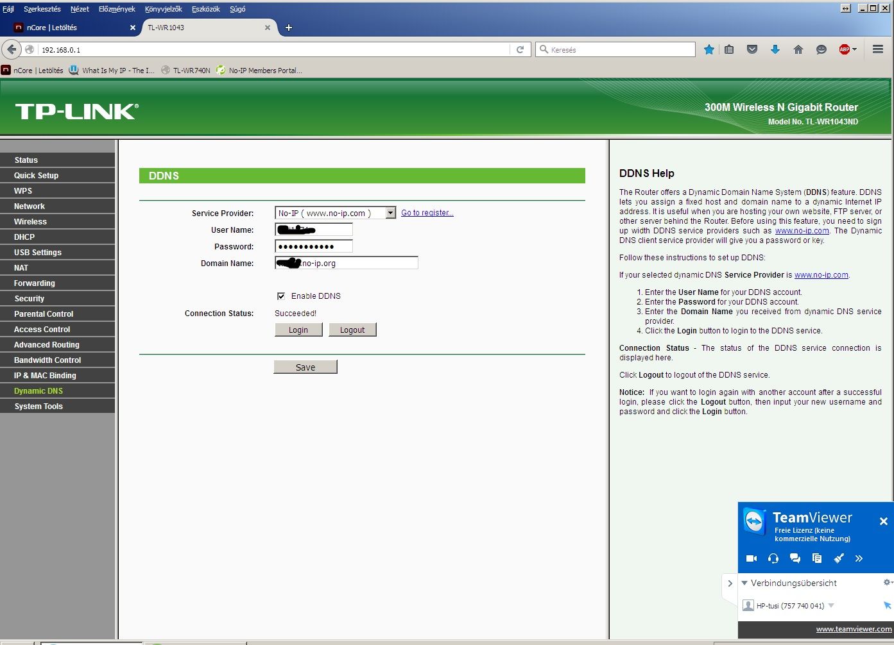894x645 pixels.
Task: Close the TL-WR1043 tab
Action: coord(268,28)
